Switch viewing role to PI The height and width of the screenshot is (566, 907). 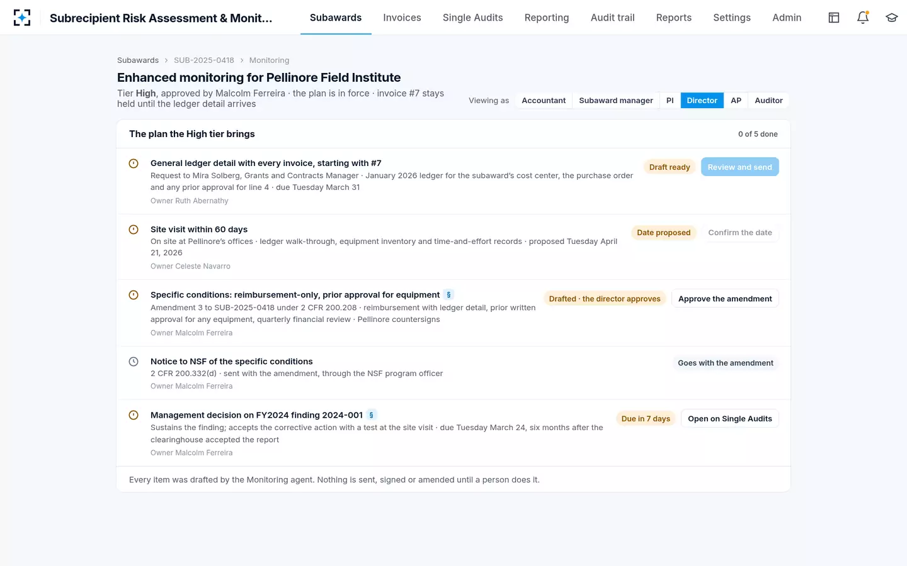tap(670, 101)
